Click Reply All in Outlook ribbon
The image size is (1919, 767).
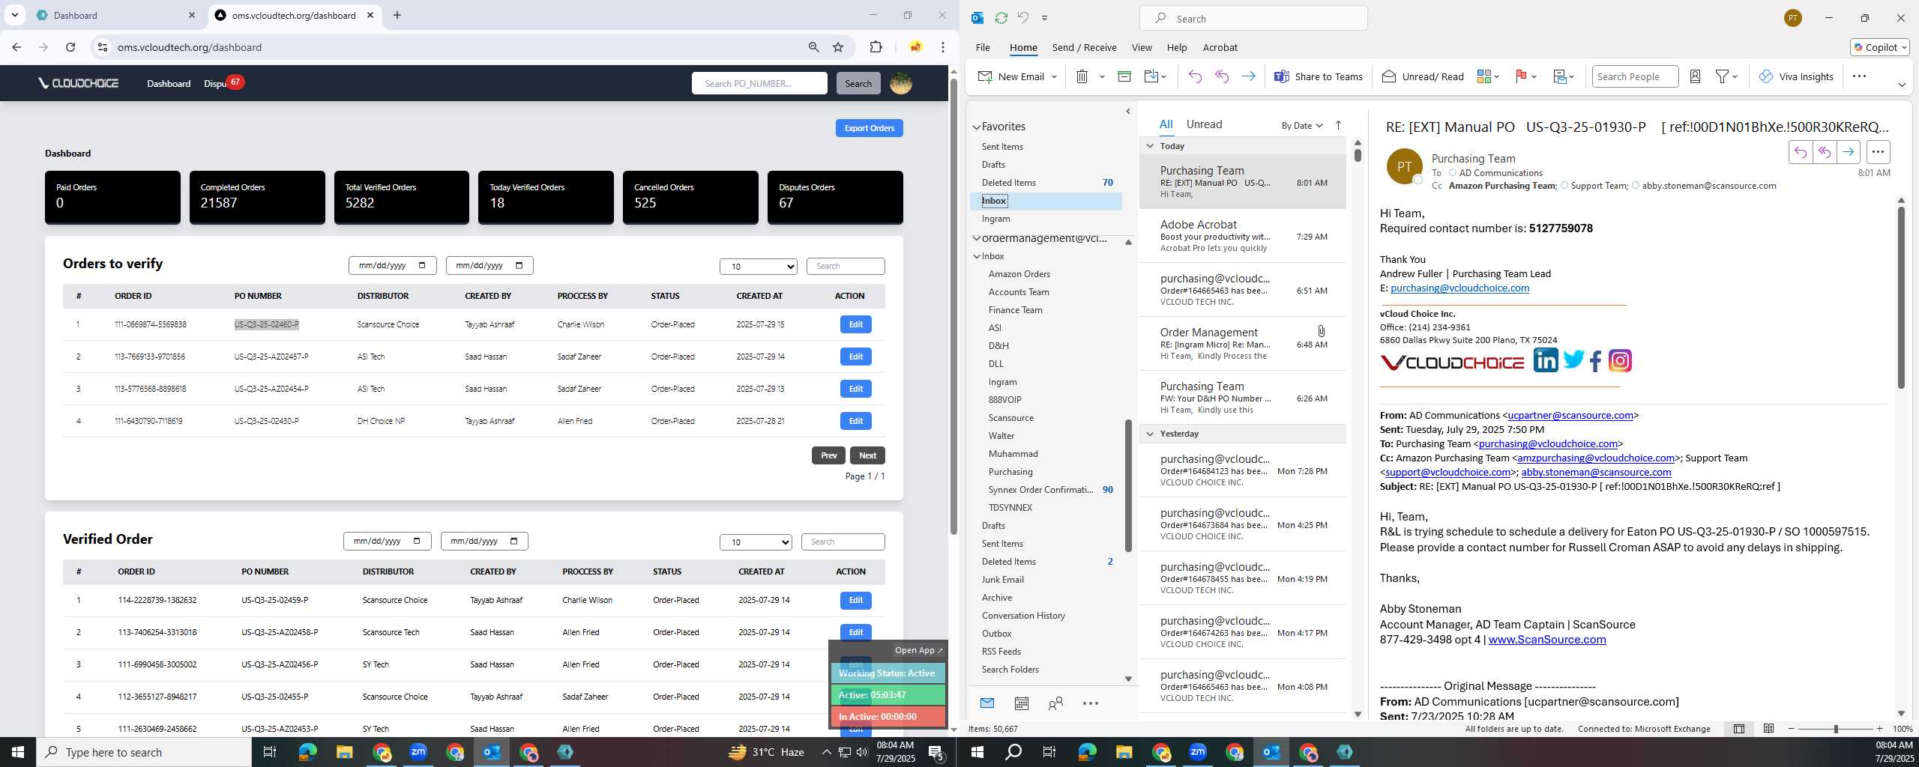point(1222,76)
